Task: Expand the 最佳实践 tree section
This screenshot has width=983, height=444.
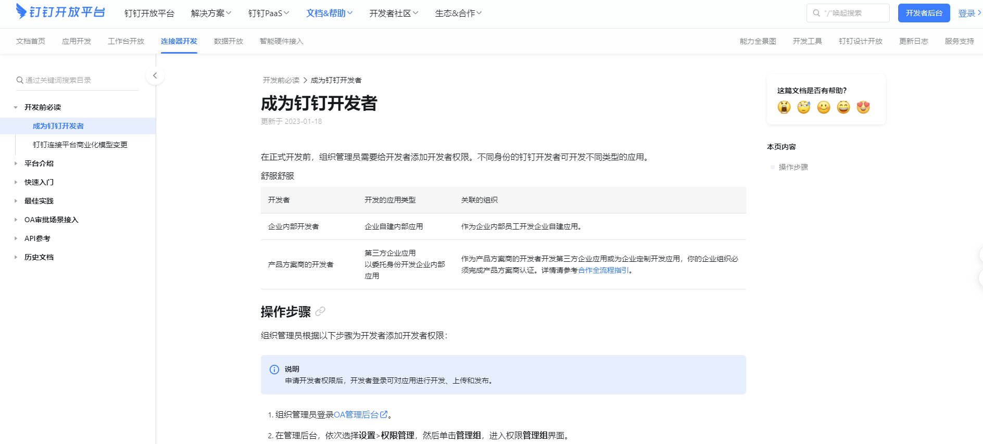Action: [16, 201]
